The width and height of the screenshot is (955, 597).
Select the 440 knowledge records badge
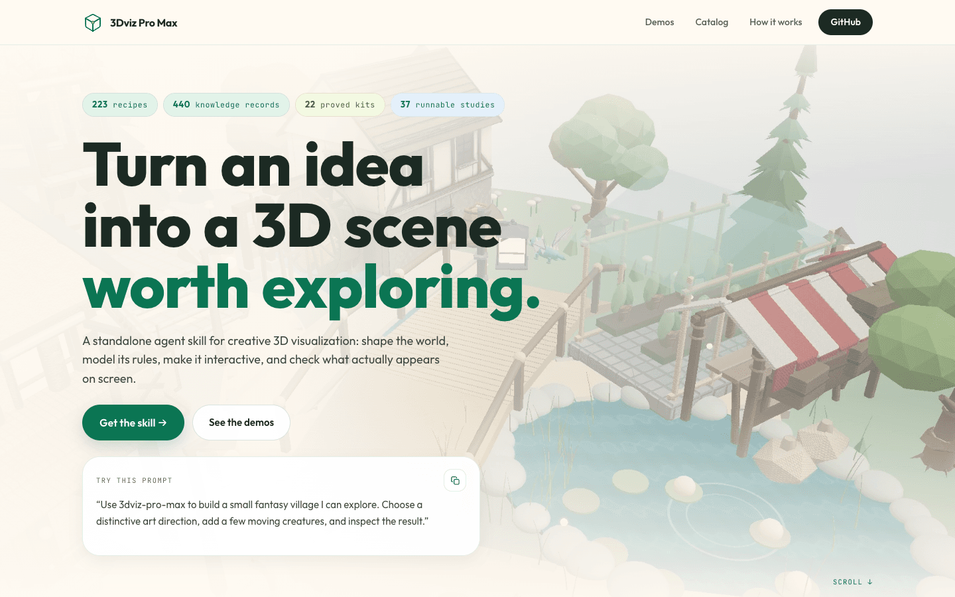click(226, 105)
